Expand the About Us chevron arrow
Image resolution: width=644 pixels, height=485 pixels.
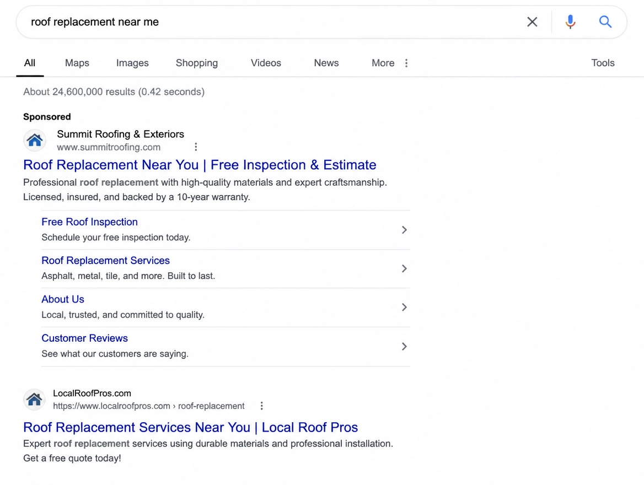pos(404,307)
